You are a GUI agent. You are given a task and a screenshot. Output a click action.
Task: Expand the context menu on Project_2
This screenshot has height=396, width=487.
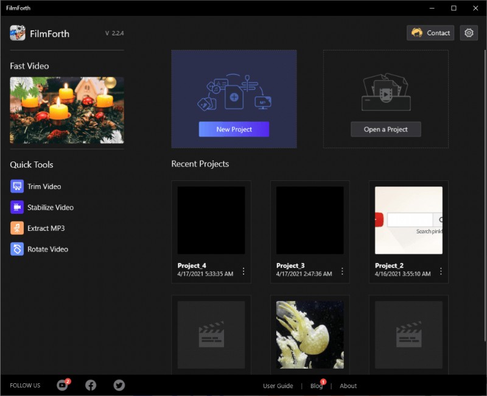tap(441, 270)
